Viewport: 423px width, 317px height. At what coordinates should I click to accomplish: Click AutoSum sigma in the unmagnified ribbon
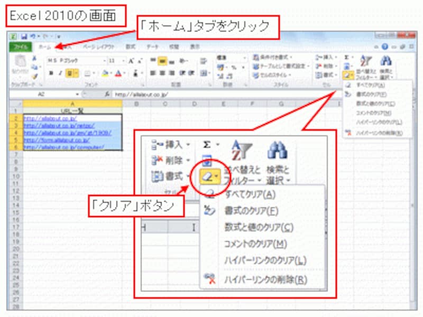347,58
